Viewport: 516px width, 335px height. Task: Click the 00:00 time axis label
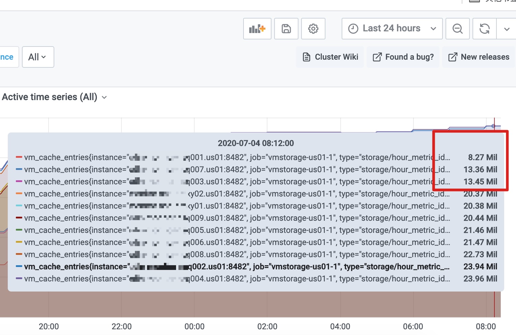click(195, 327)
